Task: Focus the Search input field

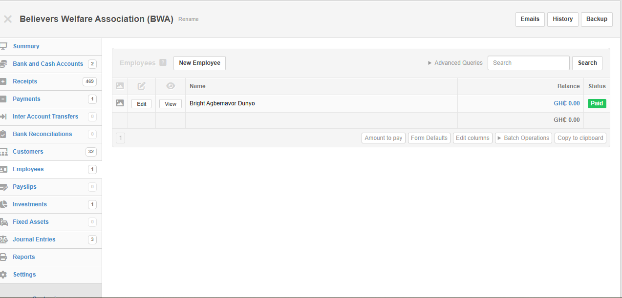Action: 529,63
